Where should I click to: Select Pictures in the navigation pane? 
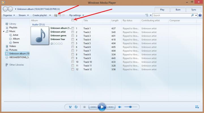[13, 50]
